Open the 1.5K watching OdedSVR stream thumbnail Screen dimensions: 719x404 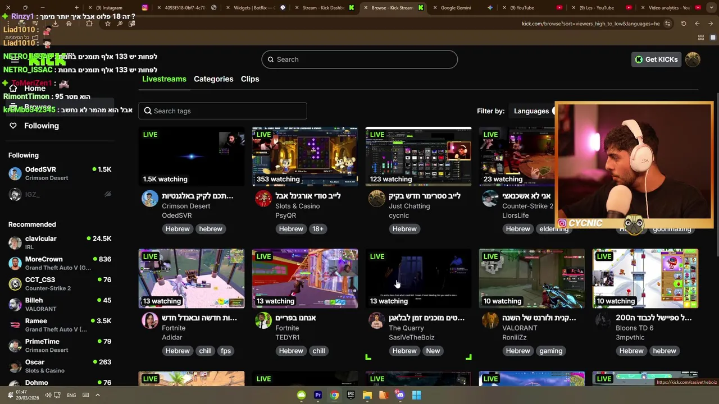[192, 157]
